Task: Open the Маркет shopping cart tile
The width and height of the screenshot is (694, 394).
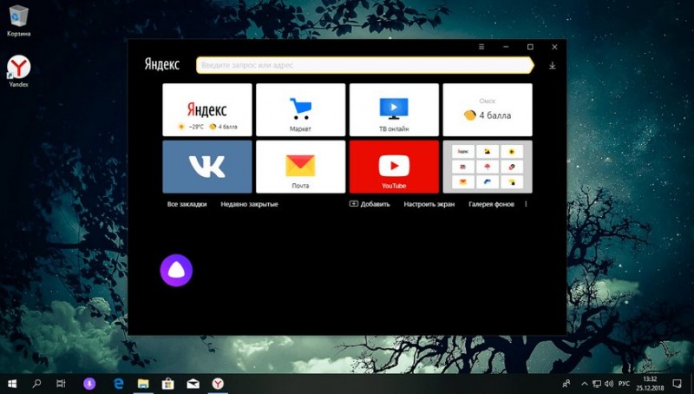Action: tap(300, 110)
